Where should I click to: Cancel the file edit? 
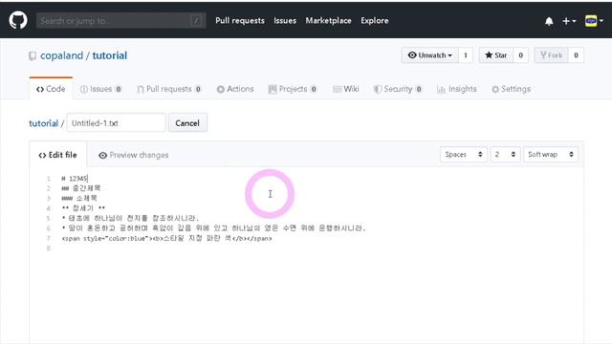[187, 123]
